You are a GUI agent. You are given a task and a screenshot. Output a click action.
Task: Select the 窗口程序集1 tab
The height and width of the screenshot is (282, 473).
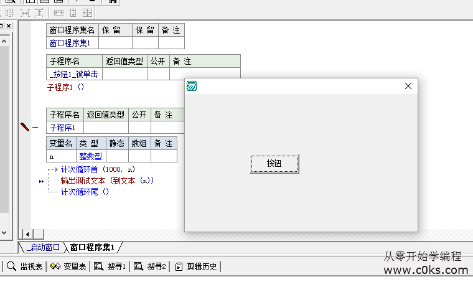point(92,247)
